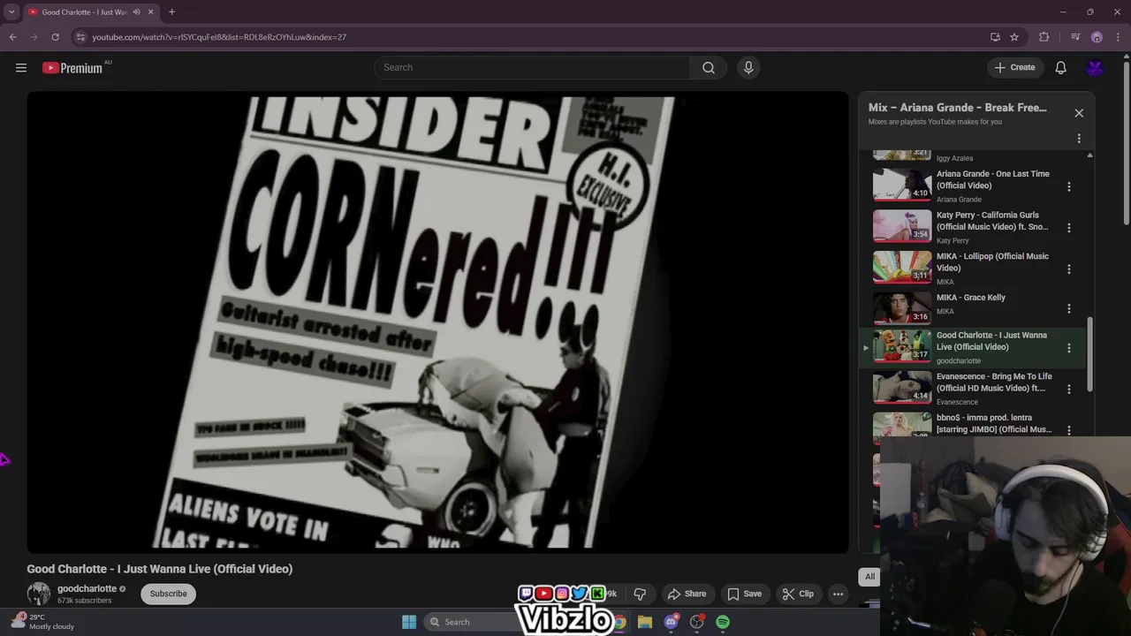
Task: Open Discord from taskbar
Action: tap(671, 622)
